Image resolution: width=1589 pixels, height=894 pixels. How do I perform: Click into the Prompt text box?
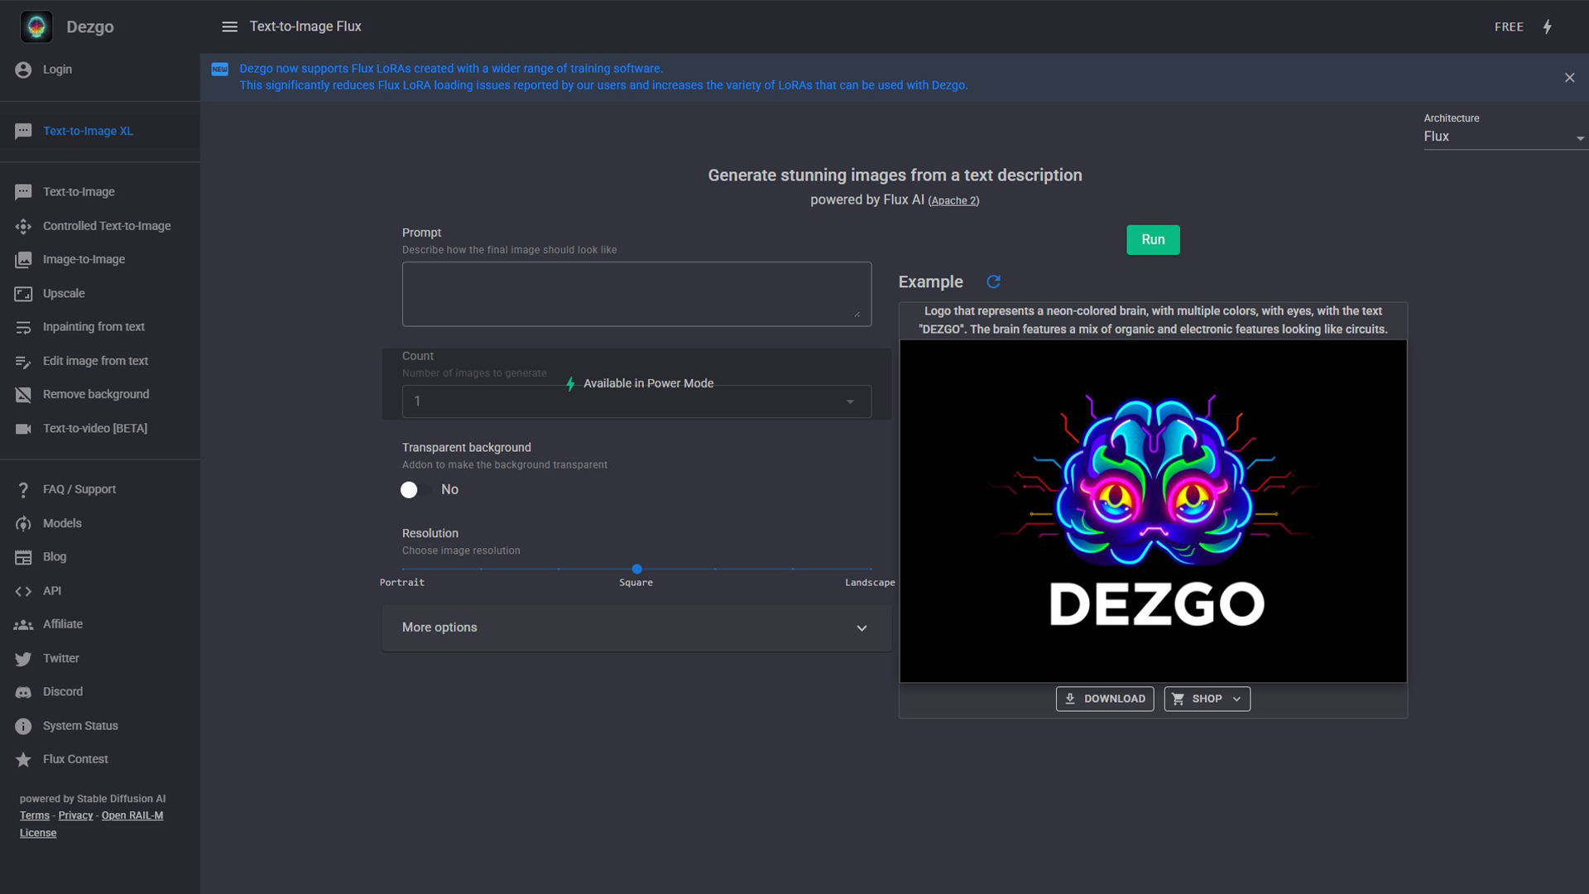(x=636, y=294)
